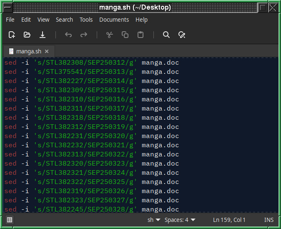The width and height of the screenshot is (281, 229).
Task: Open Find with the magnifier icon
Action: point(166,35)
